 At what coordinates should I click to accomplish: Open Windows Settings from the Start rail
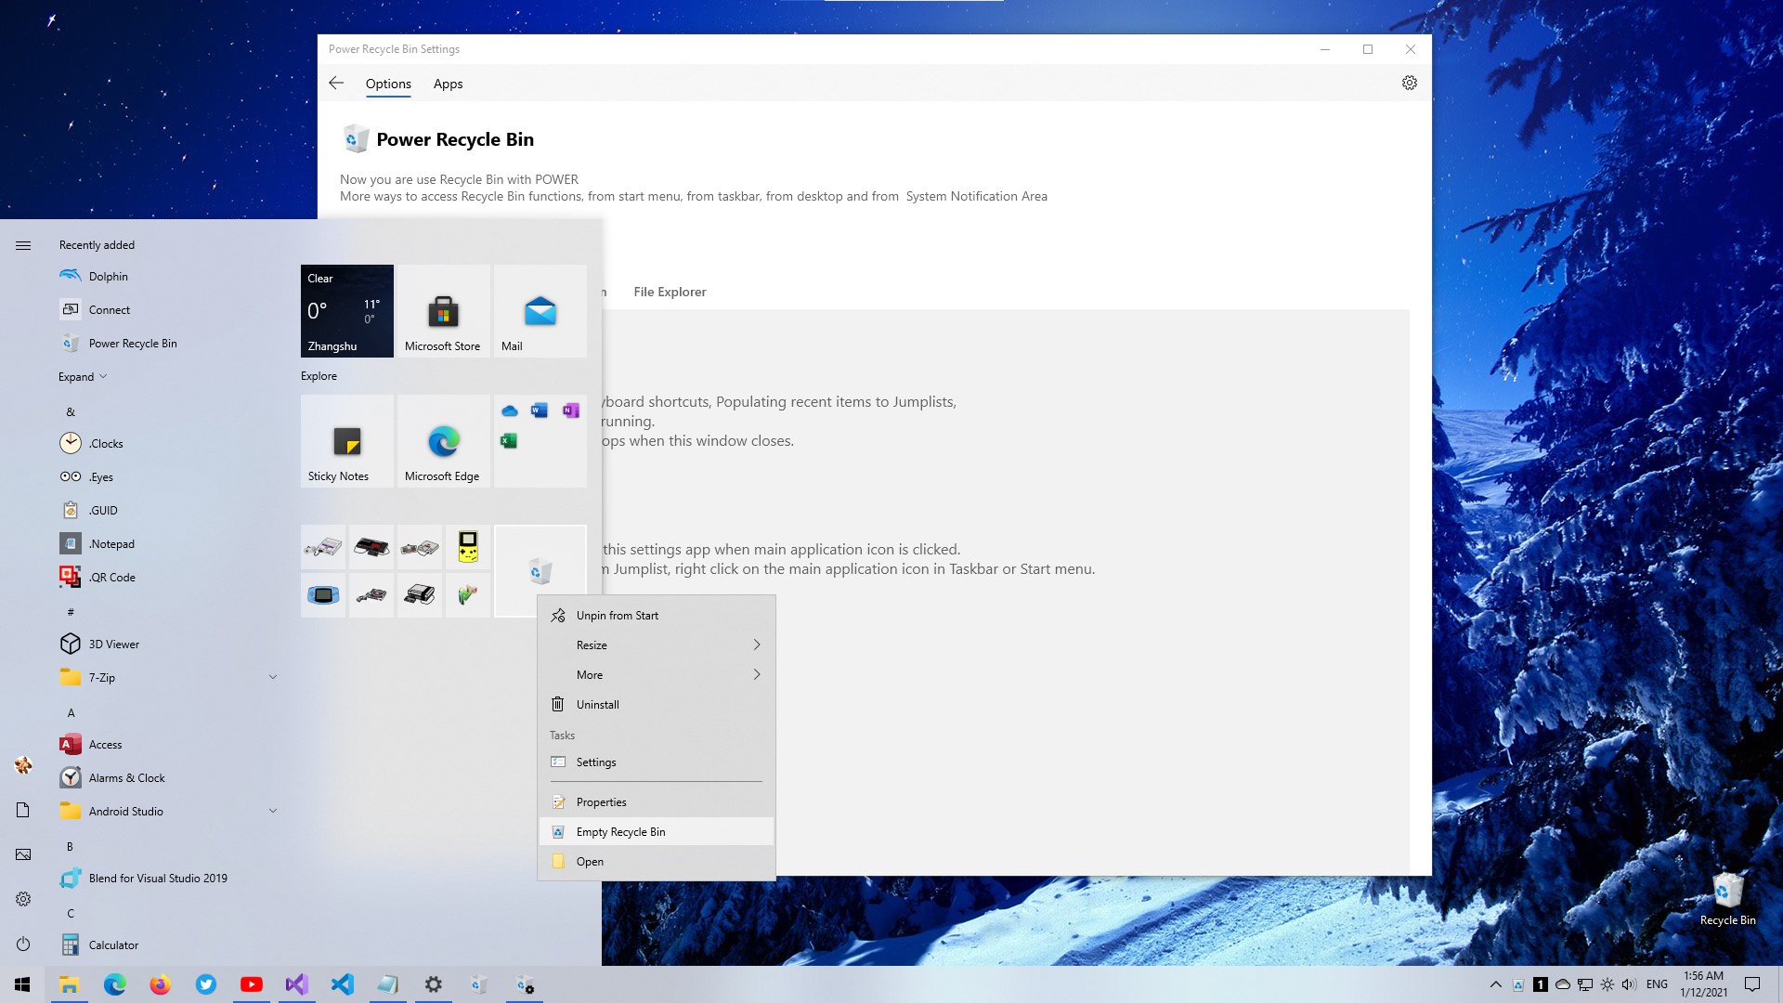pyautogui.click(x=23, y=899)
